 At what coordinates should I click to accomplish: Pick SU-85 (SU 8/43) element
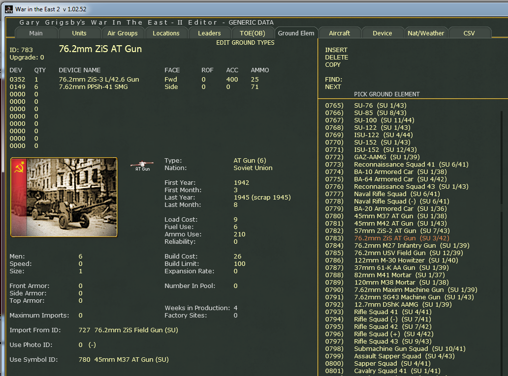point(380,113)
